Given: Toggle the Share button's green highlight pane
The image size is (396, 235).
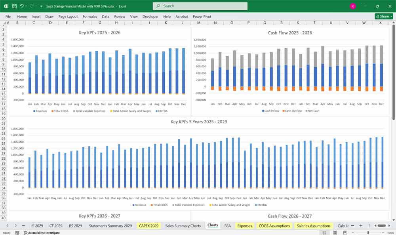Looking at the screenshot, I should pyautogui.click(x=381, y=16).
